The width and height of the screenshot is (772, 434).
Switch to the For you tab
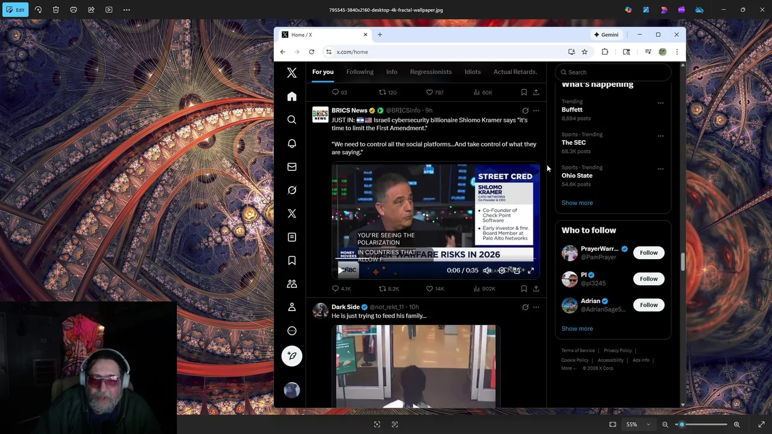tap(323, 72)
